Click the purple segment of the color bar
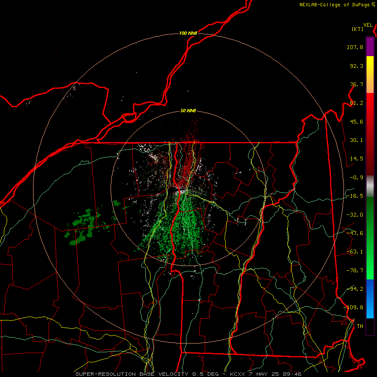Screen dimensions: 377x377 [370, 46]
